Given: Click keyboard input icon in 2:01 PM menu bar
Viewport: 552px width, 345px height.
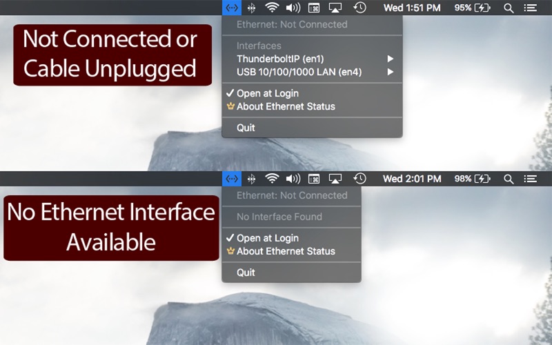Looking at the screenshot, I should (314, 179).
